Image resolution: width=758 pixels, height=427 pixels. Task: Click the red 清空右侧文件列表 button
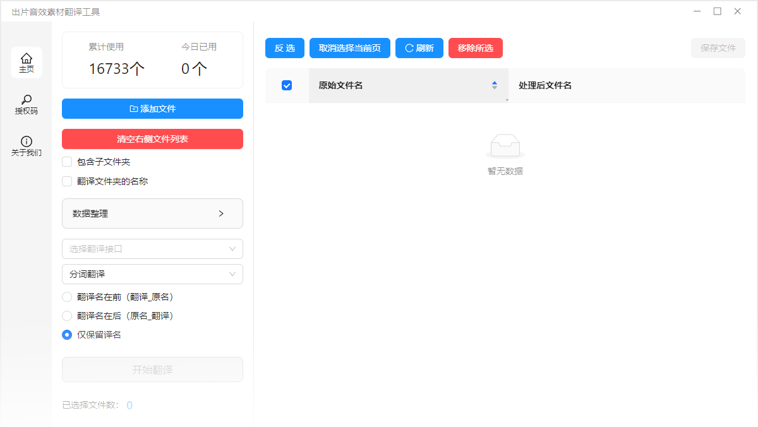152,139
